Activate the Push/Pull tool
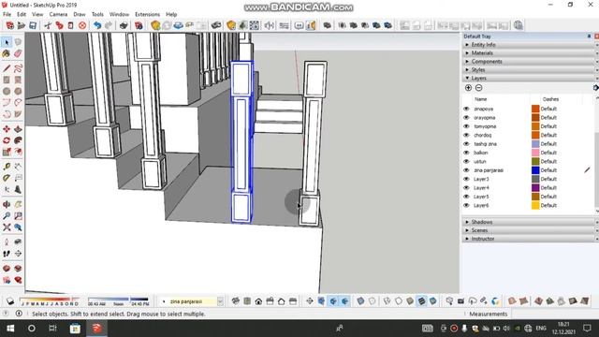This screenshot has width=599, height=337. click(18, 129)
